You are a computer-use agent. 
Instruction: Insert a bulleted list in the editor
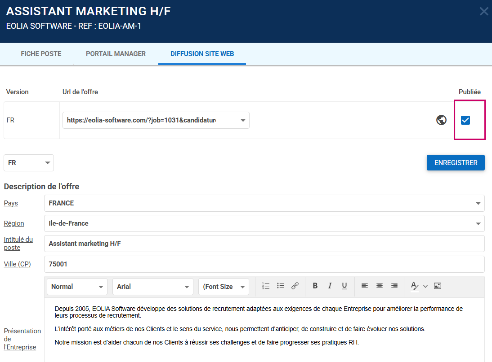pyautogui.click(x=281, y=286)
